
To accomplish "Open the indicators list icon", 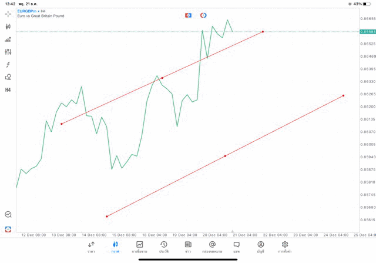I will point(8,39).
